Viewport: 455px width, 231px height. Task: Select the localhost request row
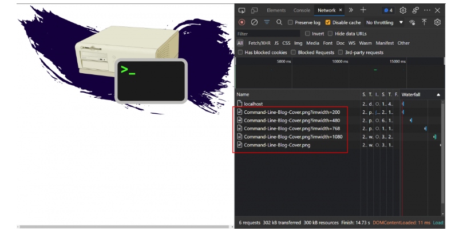[x=338, y=103]
